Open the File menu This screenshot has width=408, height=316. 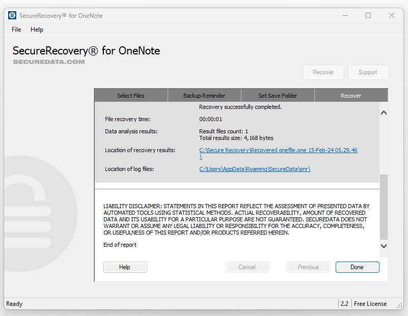coord(16,30)
